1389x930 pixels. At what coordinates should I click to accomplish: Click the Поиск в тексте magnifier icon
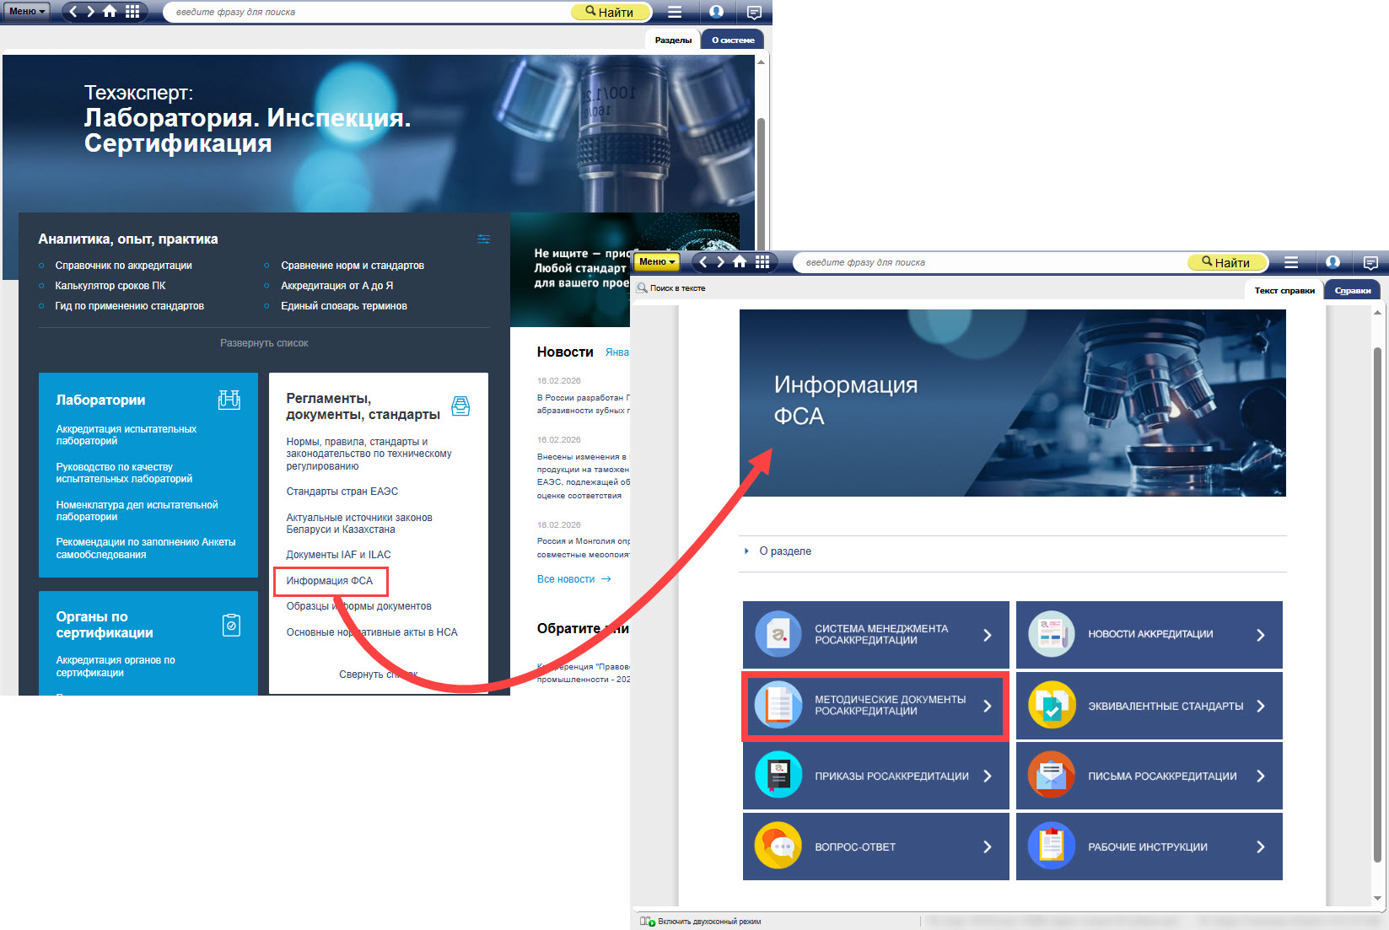[x=643, y=288]
